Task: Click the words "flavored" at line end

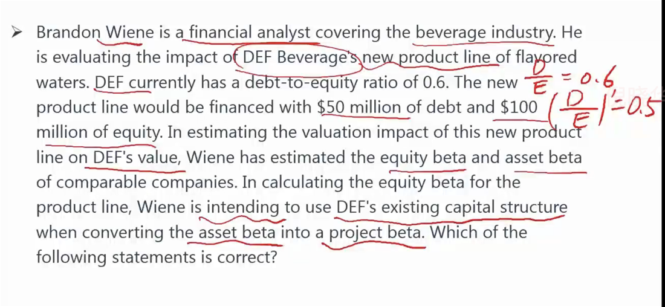Action: coord(547,57)
